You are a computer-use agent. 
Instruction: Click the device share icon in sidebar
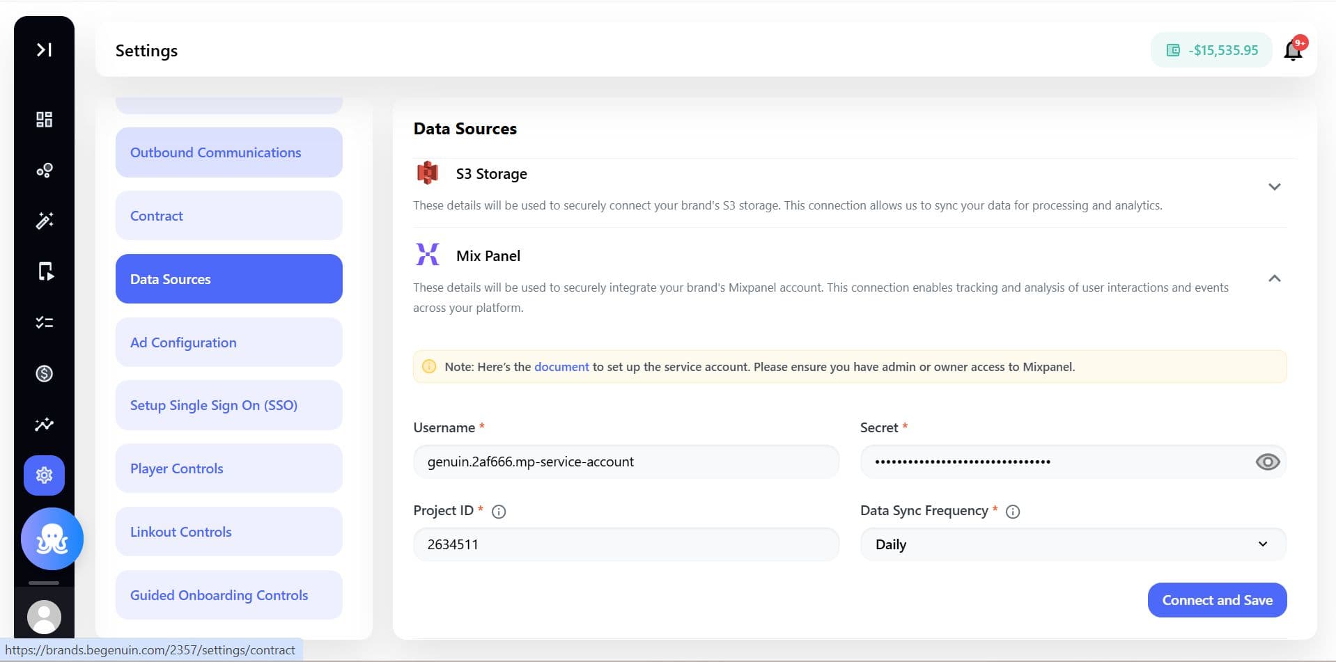tap(45, 271)
